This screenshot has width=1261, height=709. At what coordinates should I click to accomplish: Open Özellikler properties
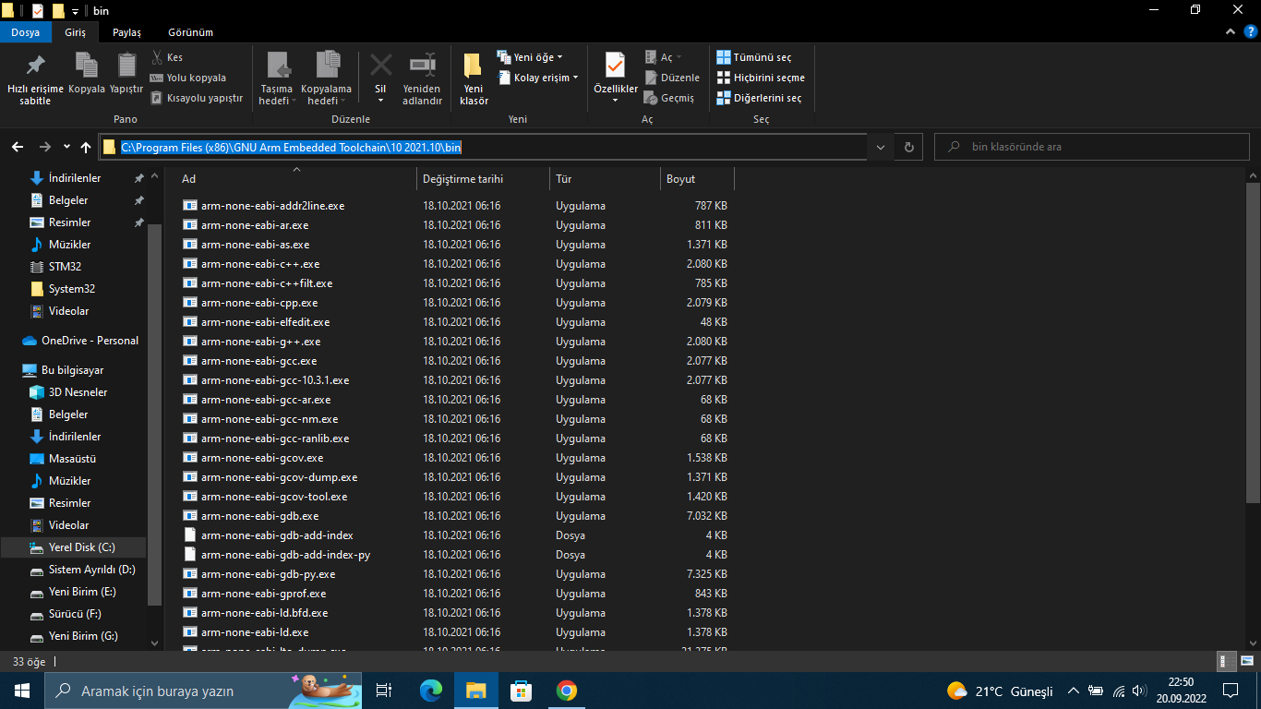tap(615, 78)
